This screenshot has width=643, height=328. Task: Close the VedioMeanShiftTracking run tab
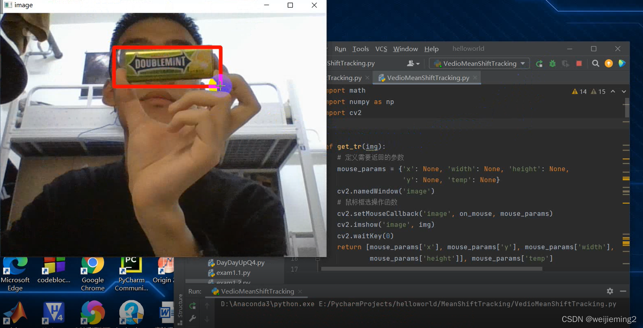(x=300, y=291)
